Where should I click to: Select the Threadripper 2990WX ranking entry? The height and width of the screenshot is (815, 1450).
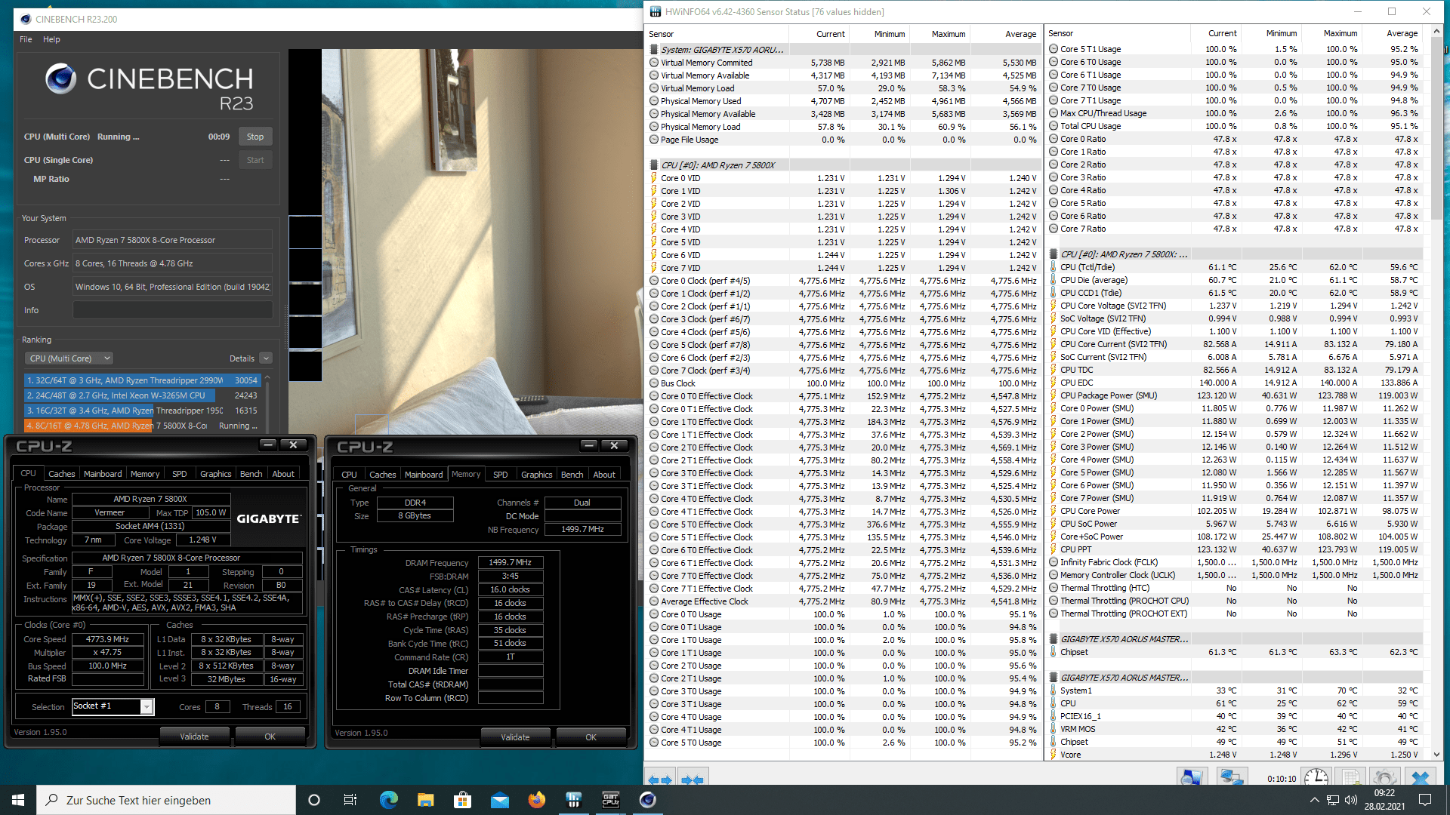coord(142,380)
